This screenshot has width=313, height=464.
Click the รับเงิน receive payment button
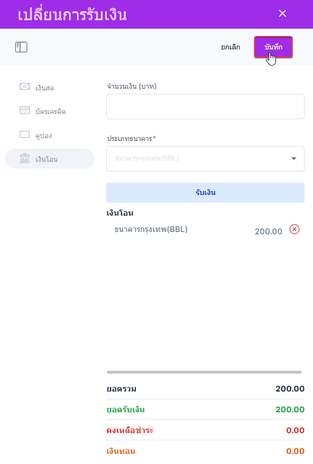205,193
